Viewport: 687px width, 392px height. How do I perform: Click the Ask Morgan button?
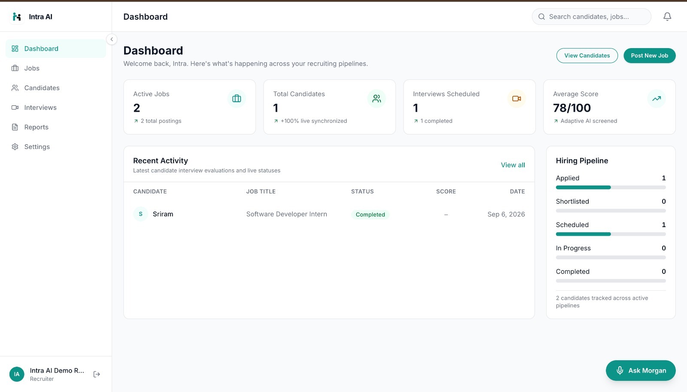pyautogui.click(x=641, y=371)
